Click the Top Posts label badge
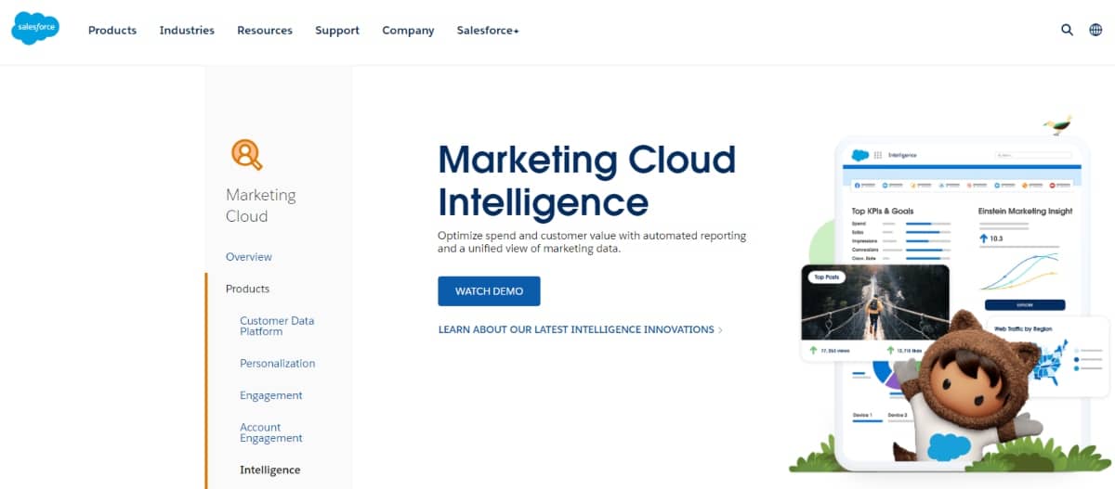 coord(825,277)
